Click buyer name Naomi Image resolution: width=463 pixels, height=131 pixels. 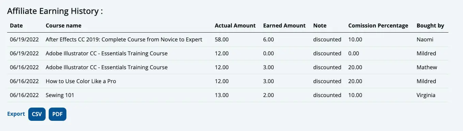[x=425, y=39]
